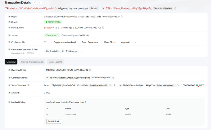
Task: Open help icon beside Contract Address
Action: pyautogui.click(x=9, y=78)
